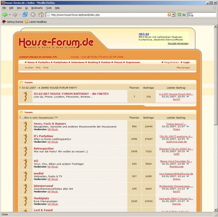Open the Impressum navigation link

pos(133,62)
